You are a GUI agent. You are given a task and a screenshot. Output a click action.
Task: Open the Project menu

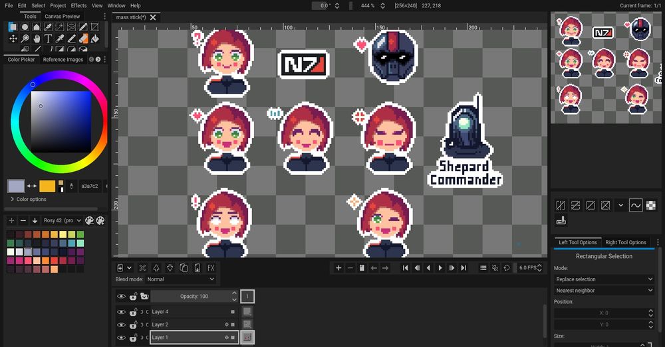(x=58, y=5)
